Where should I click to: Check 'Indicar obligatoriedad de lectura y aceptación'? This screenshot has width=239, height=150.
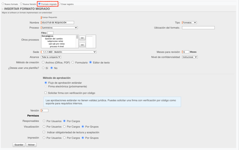(44, 132)
